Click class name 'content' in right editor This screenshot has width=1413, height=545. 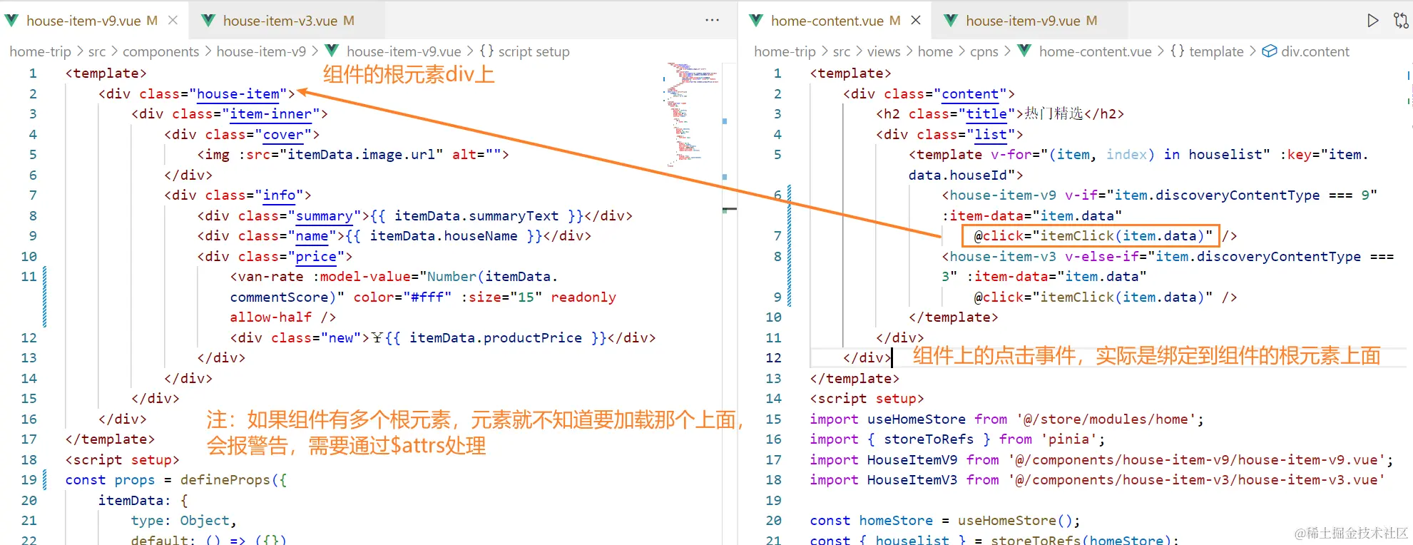tap(970, 93)
